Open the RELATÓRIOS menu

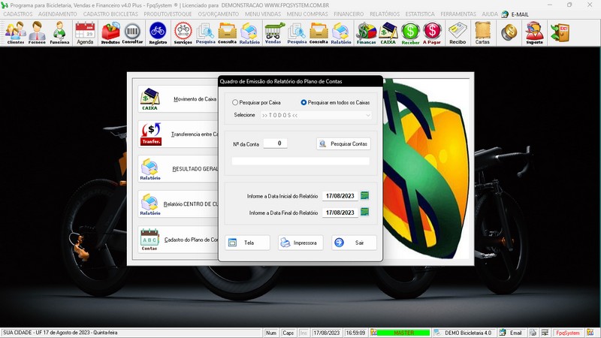click(384, 14)
